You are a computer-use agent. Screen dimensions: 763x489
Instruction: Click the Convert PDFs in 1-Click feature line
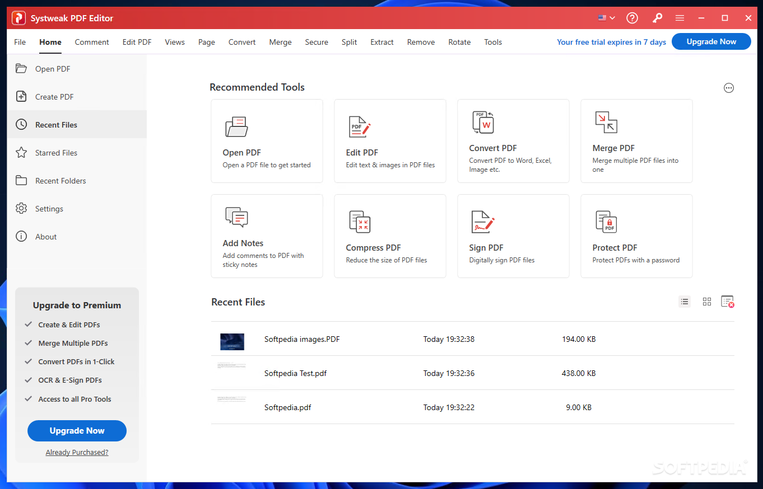click(x=76, y=361)
